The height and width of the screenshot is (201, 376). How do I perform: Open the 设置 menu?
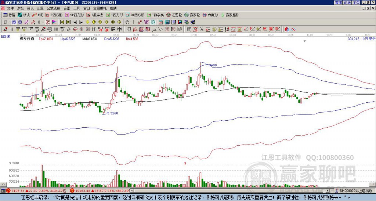coord(67,8)
